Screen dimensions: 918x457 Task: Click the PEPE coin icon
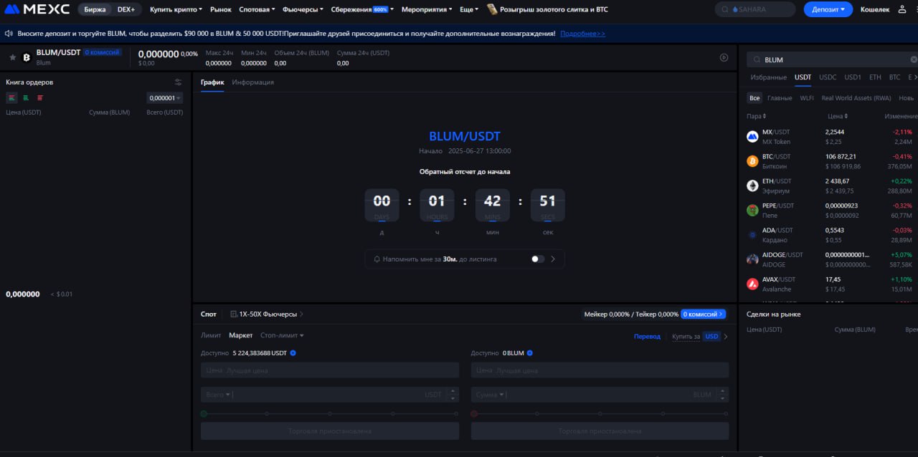(x=752, y=210)
